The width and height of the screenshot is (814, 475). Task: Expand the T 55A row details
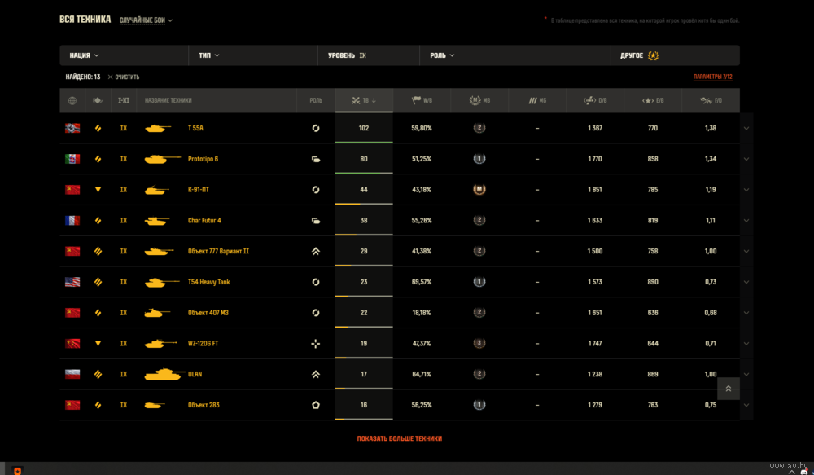(x=746, y=128)
